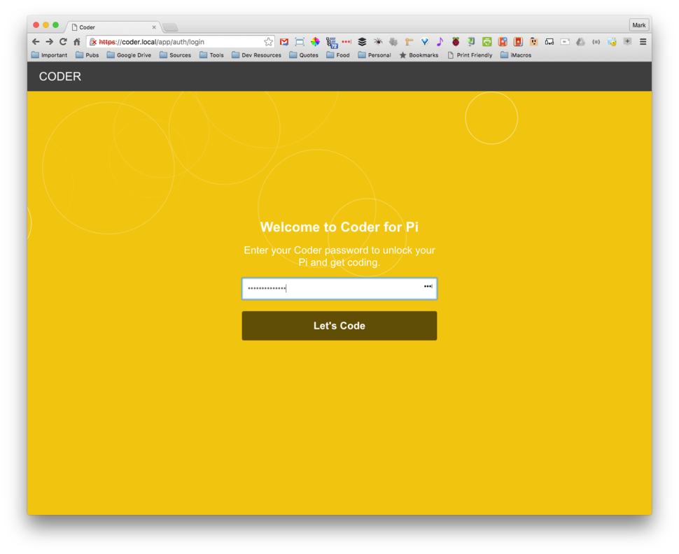
Task: Click the white card extension icon
Action: pyautogui.click(x=565, y=42)
